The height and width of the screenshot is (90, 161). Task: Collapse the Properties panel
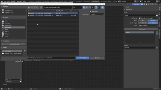pos(129,9)
